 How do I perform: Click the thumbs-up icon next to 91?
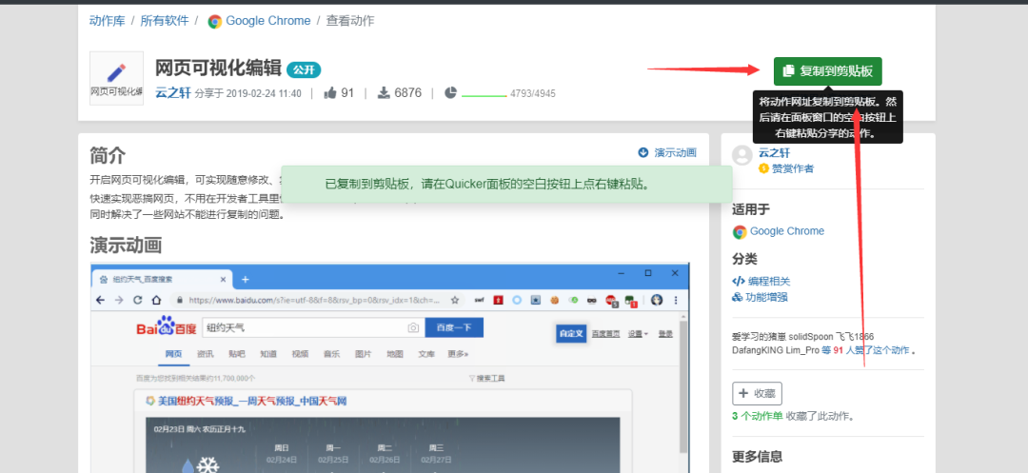(329, 93)
